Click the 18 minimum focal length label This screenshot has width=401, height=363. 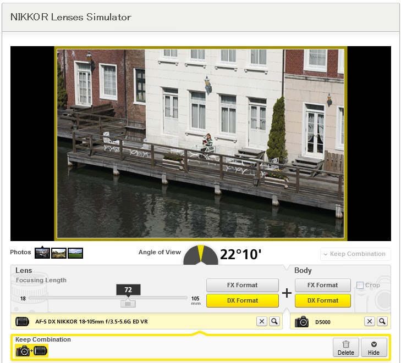[x=23, y=298]
